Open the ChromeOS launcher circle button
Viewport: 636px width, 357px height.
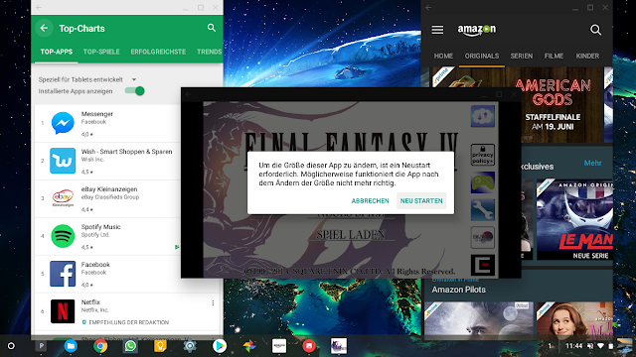(11, 346)
